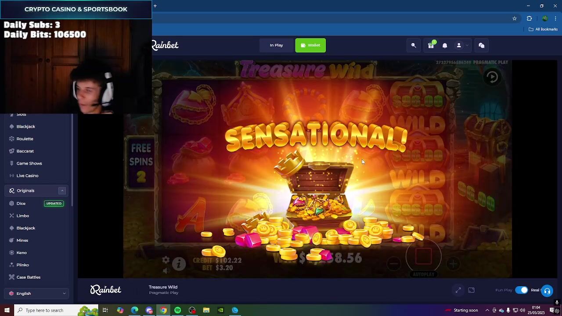Select Blackjack under casino games
The width and height of the screenshot is (562, 316).
pos(26,126)
